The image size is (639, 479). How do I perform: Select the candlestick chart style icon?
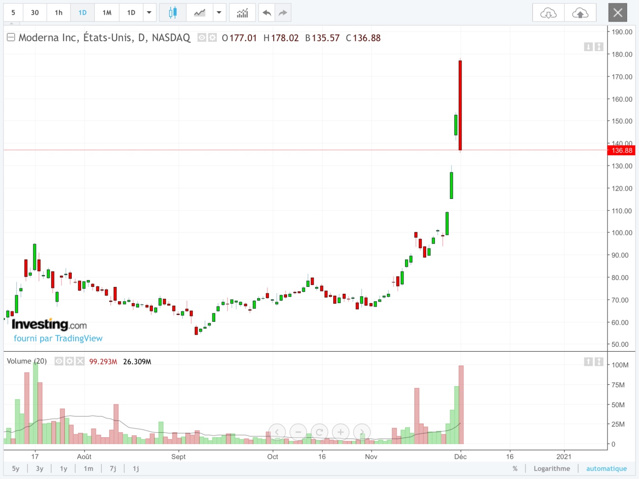tap(173, 13)
